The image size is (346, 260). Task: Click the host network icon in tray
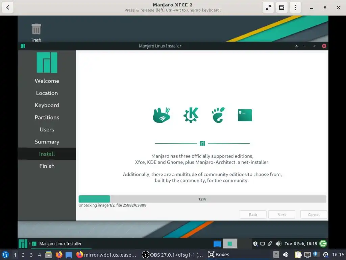pos(307,255)
